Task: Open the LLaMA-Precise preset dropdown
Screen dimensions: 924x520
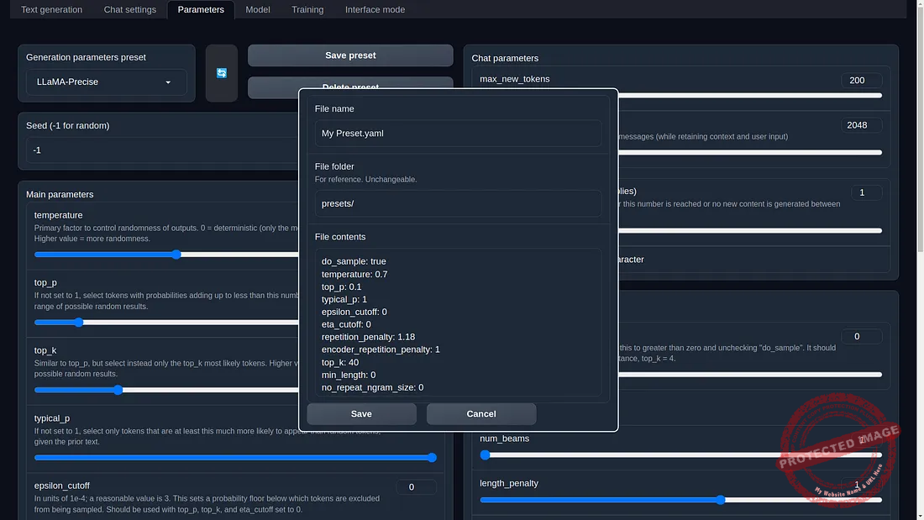Action: 106,82
